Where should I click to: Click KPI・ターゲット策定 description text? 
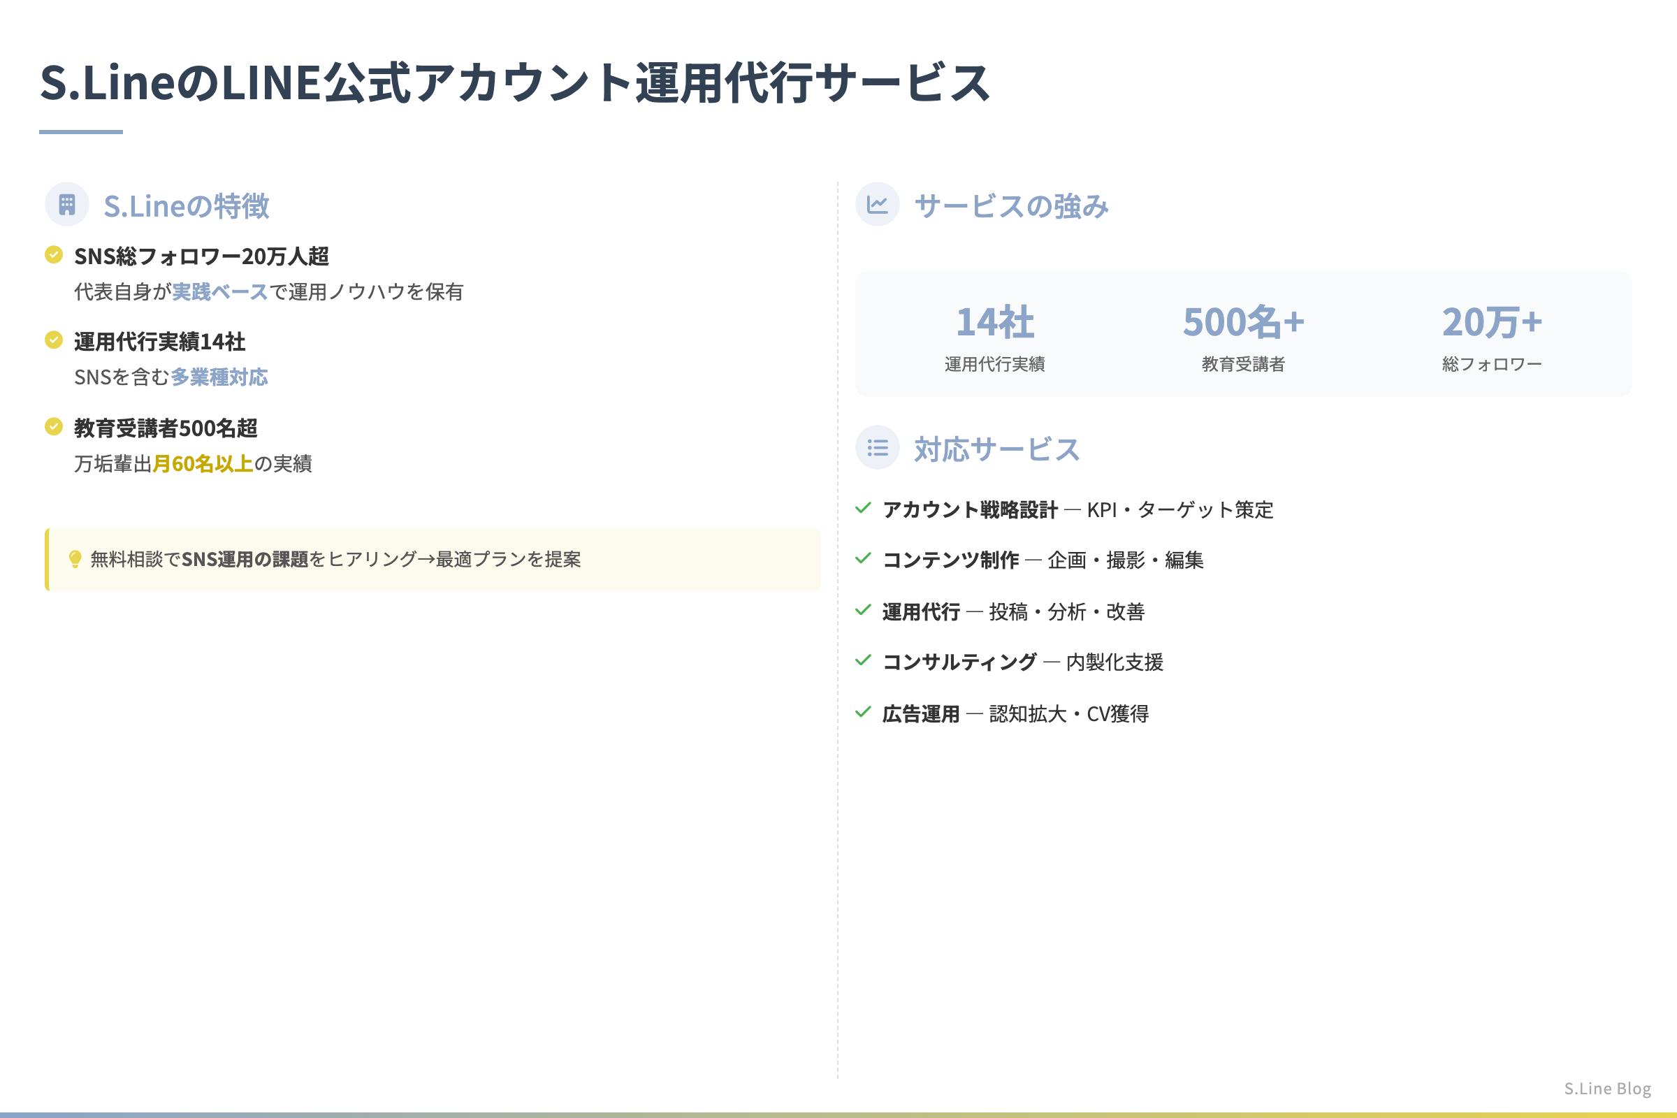pos(1180,509)
